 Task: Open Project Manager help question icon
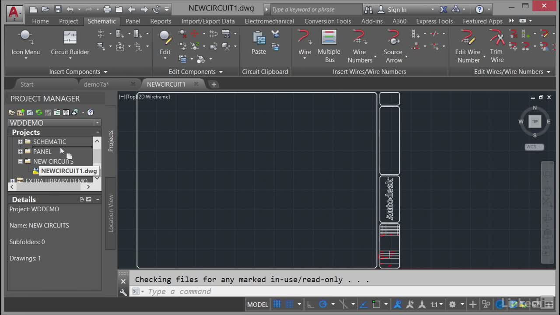pos(90,112)
